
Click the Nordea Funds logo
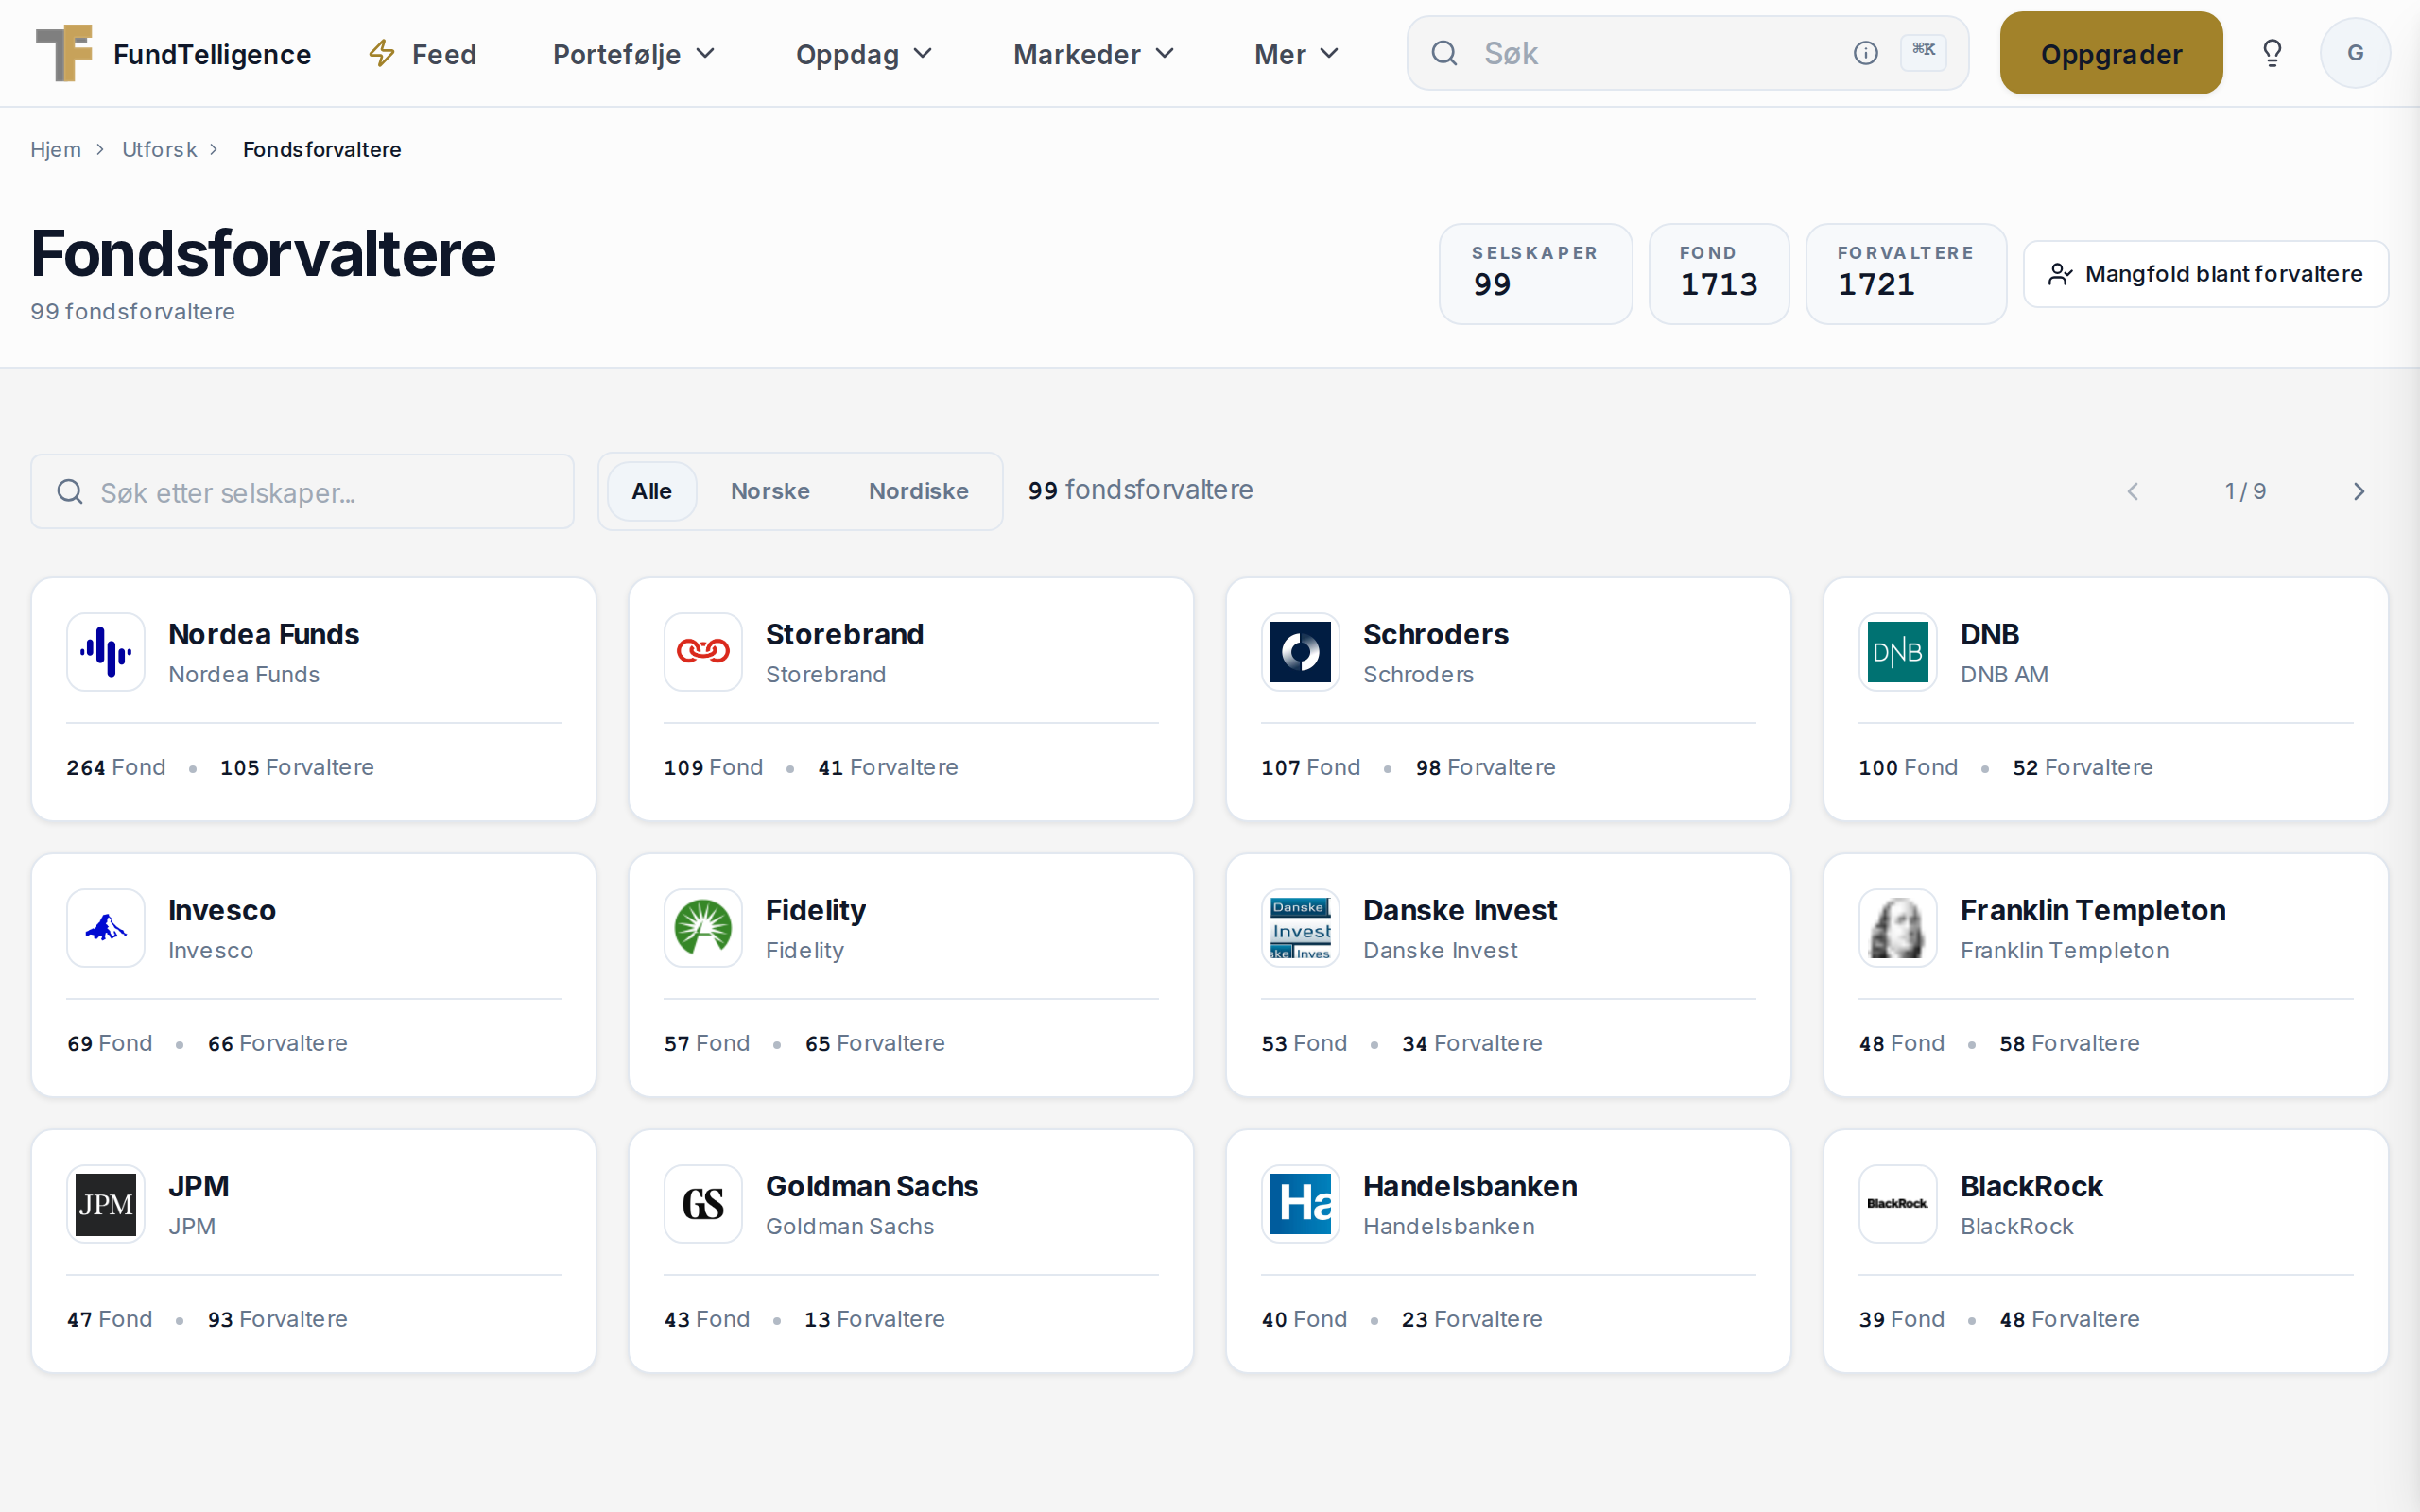tap(106, 652)
